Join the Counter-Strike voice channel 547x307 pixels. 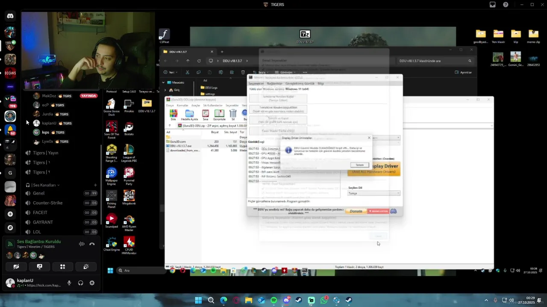pyautogui.click(x=62, y=203)
